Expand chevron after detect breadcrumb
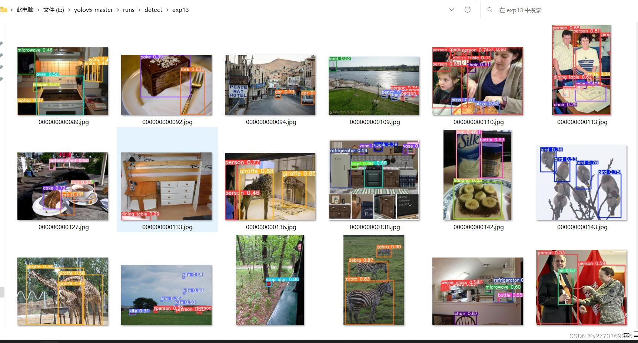This screenshot has width=638, height=343. tap(167, 10)
